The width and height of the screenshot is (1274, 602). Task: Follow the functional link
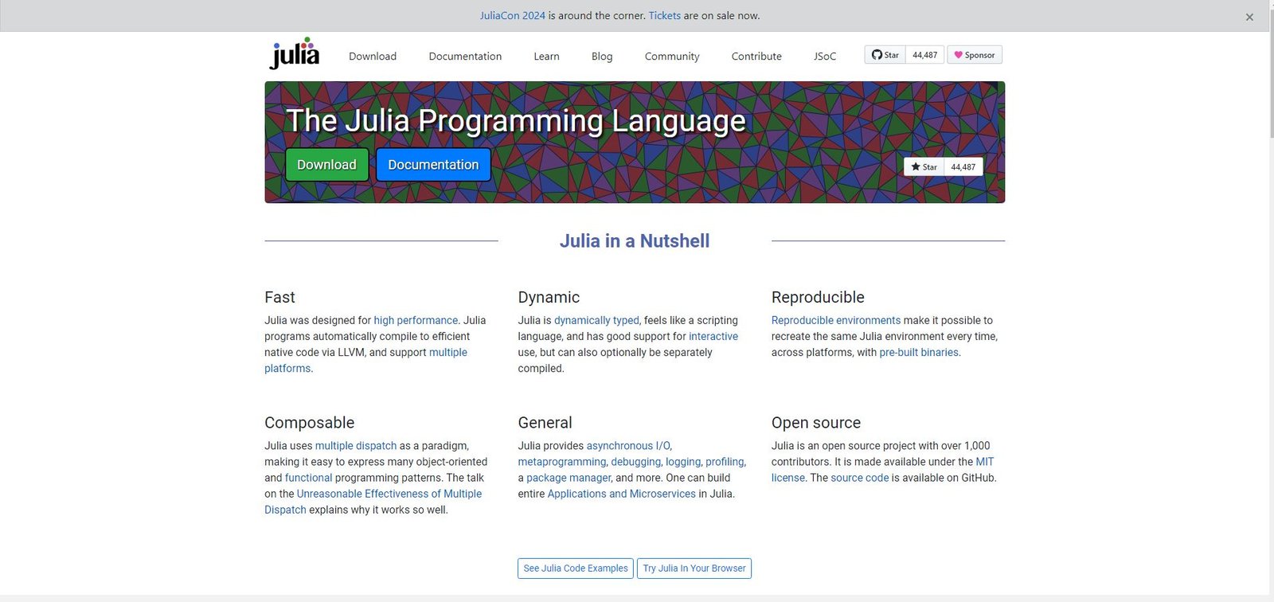pyautogui.click(x=308, y=478)
